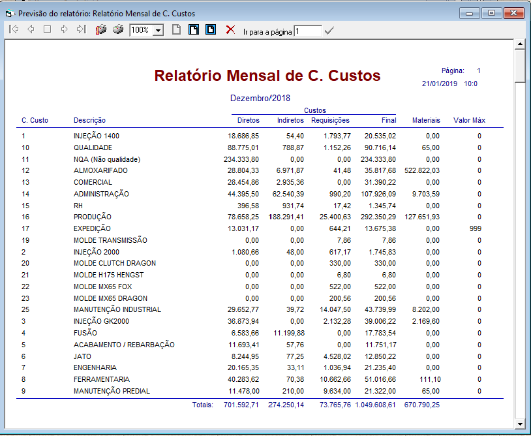Click the 1.049.608,61 final total
Viewport: 531px width, 436px height.
coord(375,405)
